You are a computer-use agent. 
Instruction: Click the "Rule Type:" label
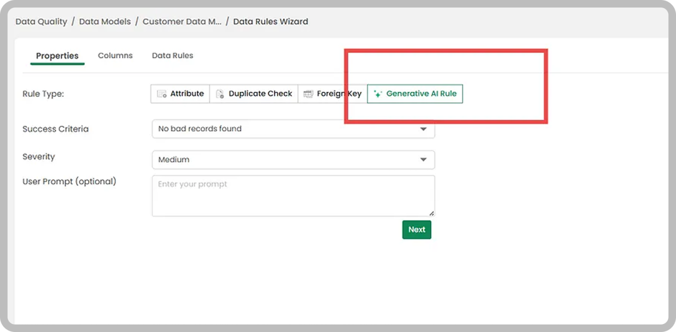click(x=43, y=94)
